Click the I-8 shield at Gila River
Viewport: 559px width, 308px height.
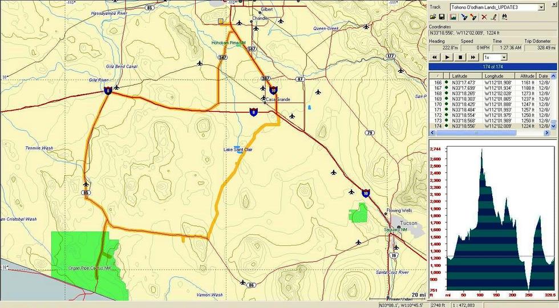(x=108, y=91)
